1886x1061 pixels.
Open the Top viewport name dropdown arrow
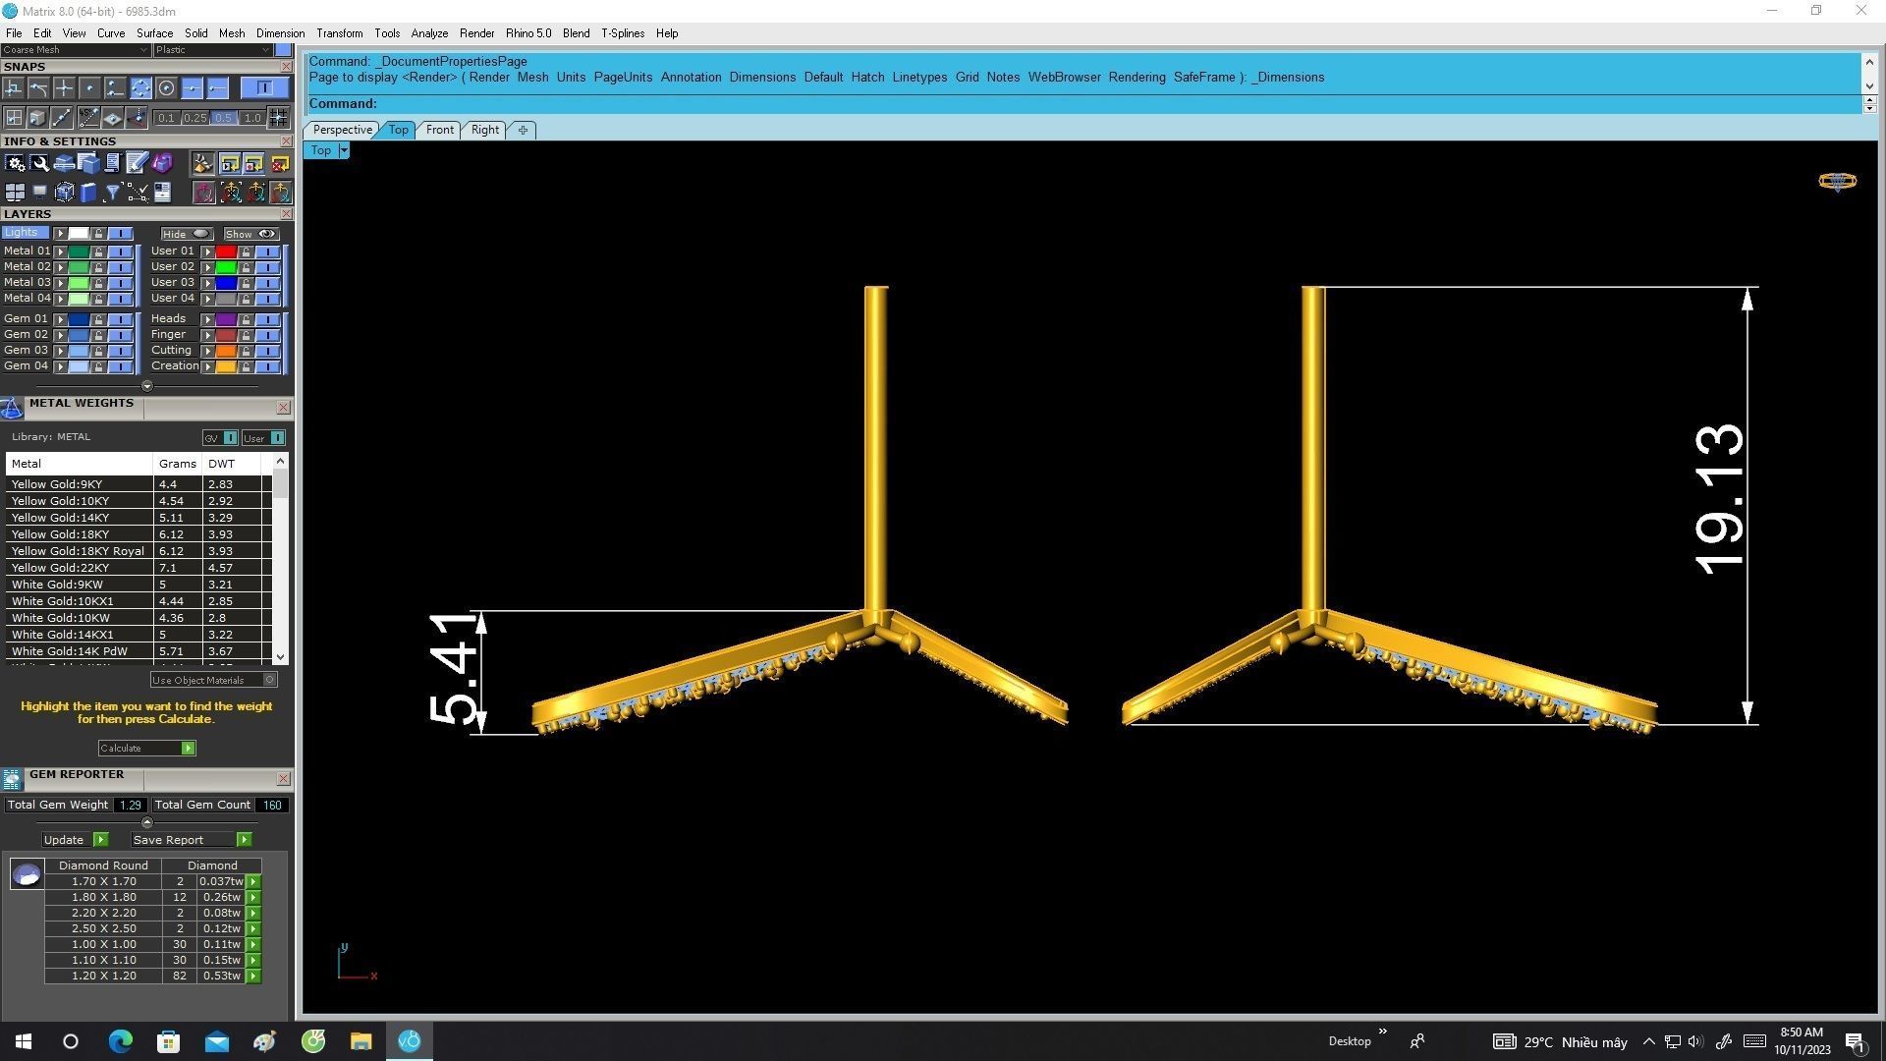[343, 150]
